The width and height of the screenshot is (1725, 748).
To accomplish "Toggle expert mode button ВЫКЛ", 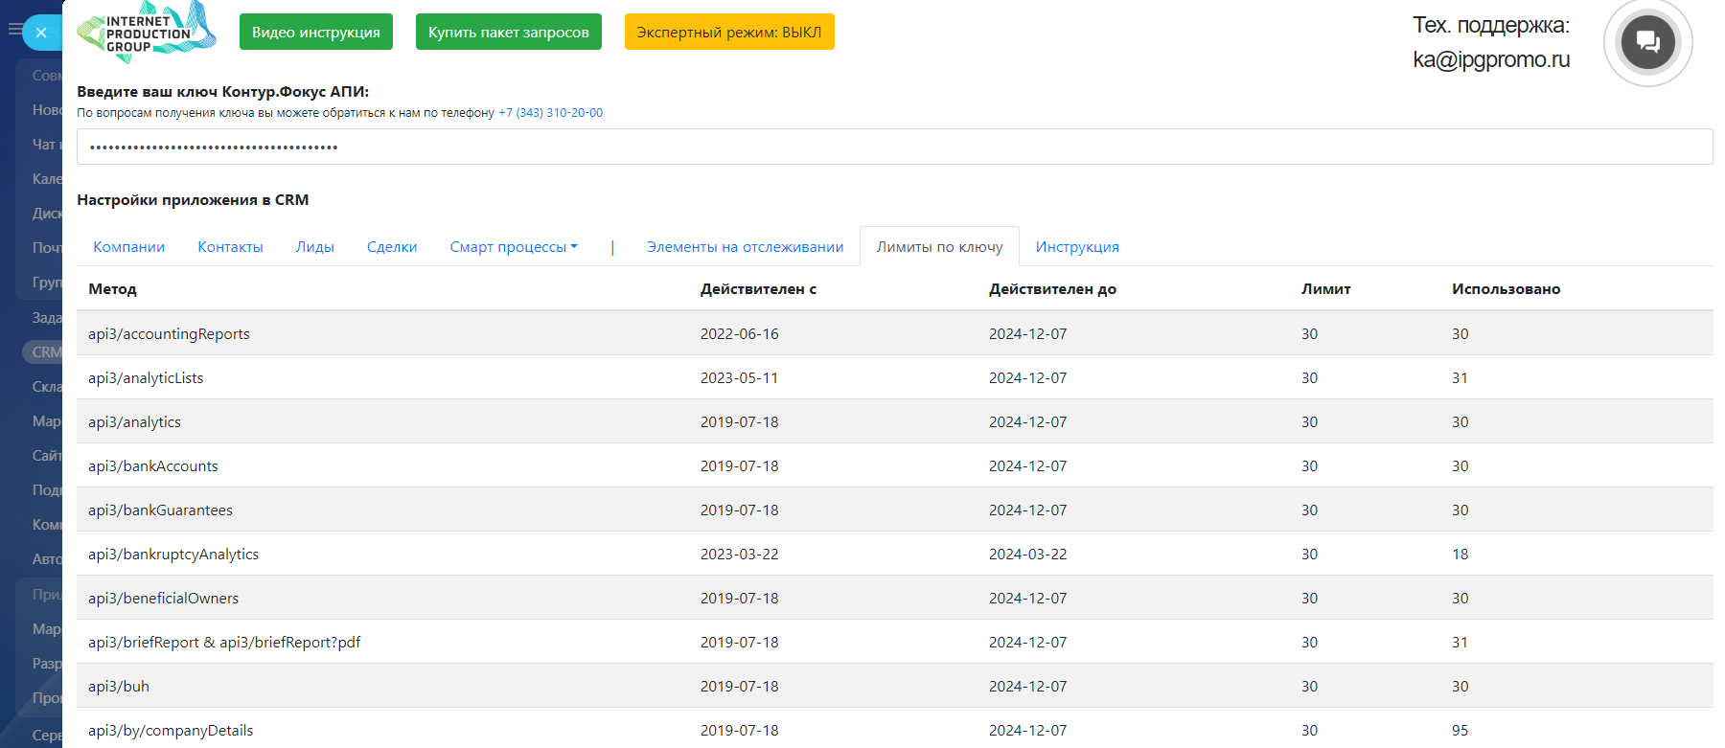I will click(x=728, y=32).
